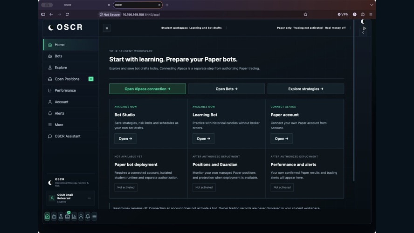Click the Trading not activated status text
414x233 pixels.
308,27
